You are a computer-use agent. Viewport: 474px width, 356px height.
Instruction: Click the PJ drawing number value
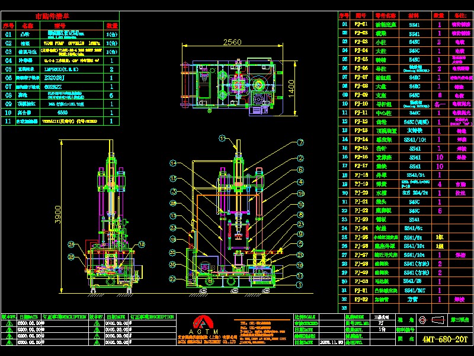(381, 323)
